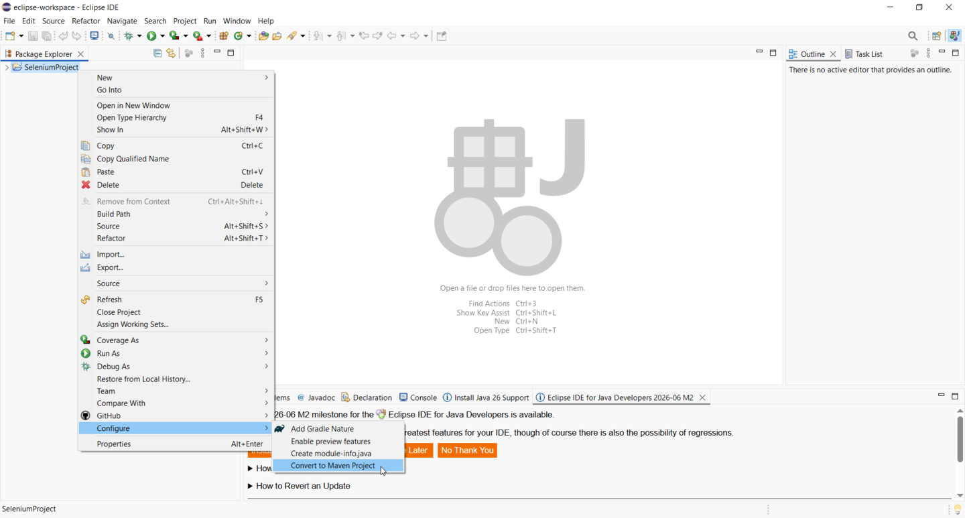Click the New Java Package icon
Viewport: 965px width, 518px height.
(x=224, y=36)
